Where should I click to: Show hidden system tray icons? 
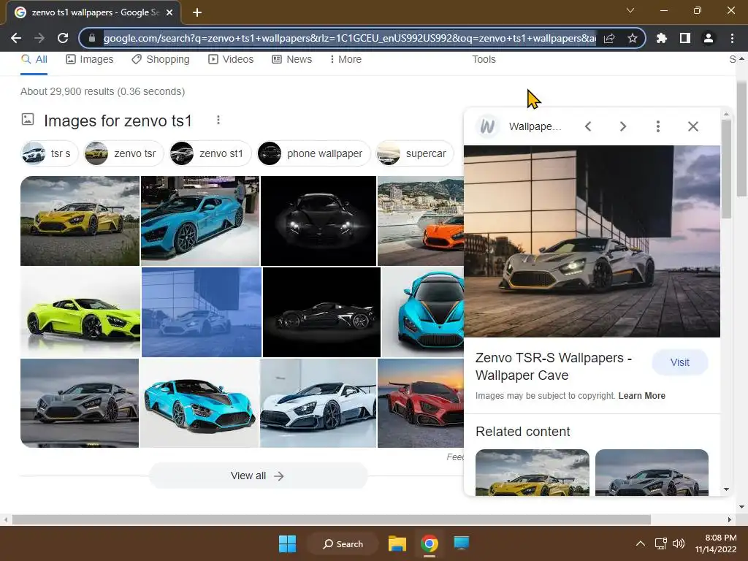point(641,543)
